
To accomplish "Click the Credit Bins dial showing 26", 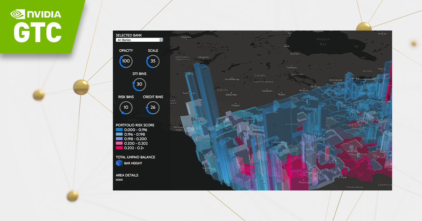I will [153, 107].
